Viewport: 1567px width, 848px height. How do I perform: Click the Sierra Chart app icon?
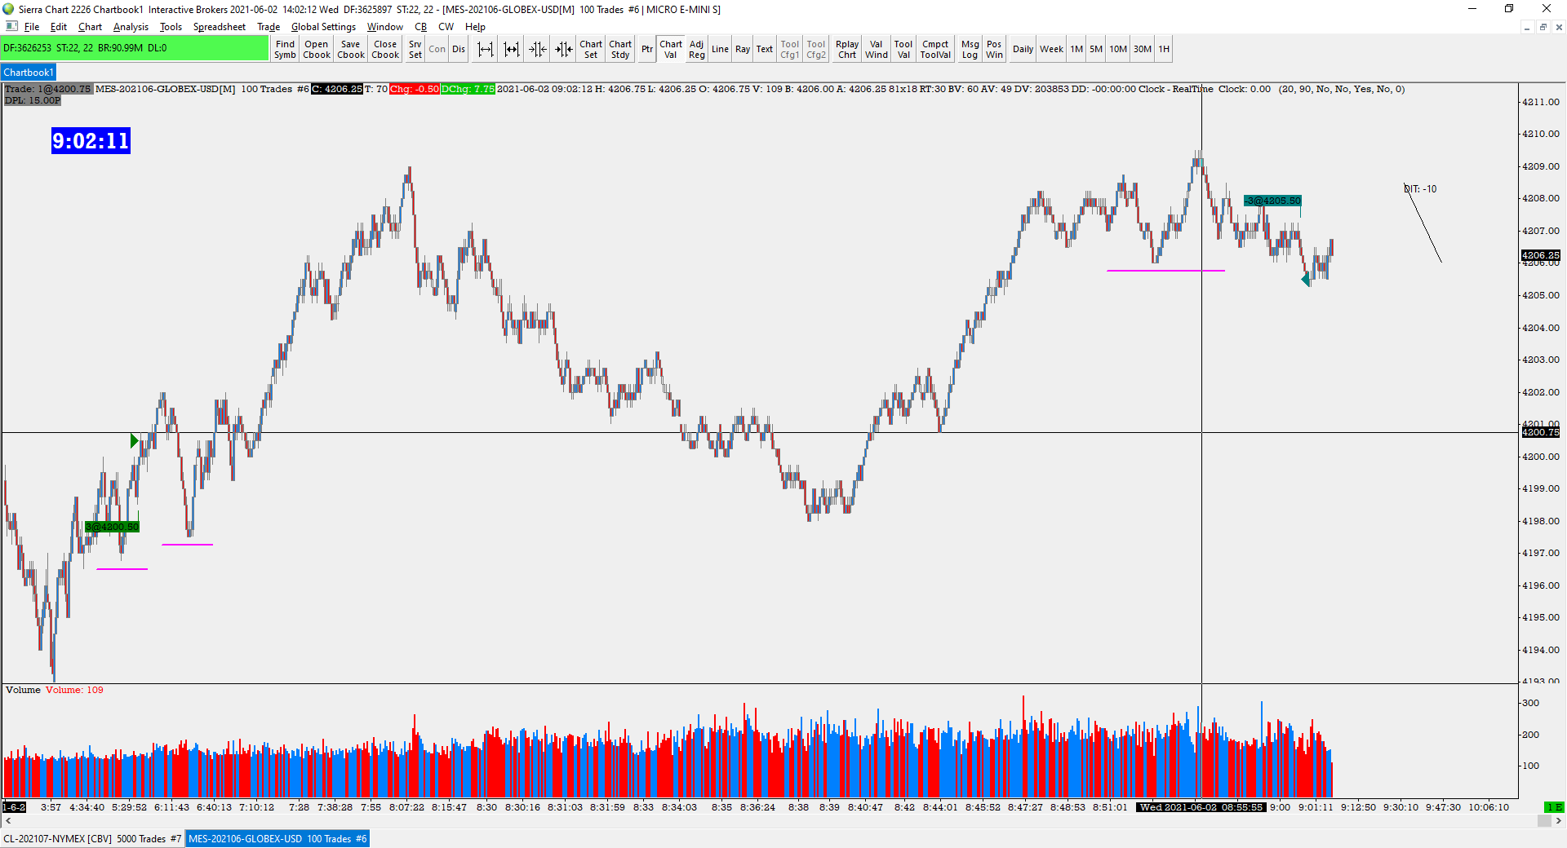8,9
